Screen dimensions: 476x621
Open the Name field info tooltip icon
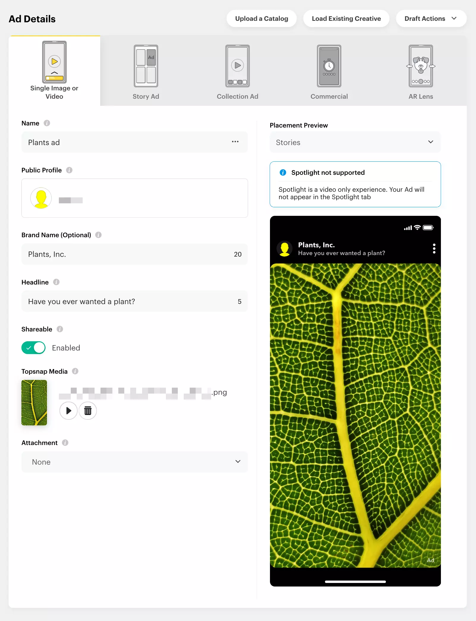pyautogui.click(x=47, y=123)
